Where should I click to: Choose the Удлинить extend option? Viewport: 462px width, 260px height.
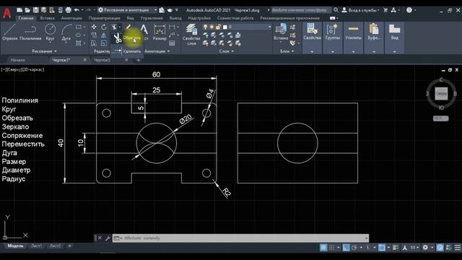128,51
